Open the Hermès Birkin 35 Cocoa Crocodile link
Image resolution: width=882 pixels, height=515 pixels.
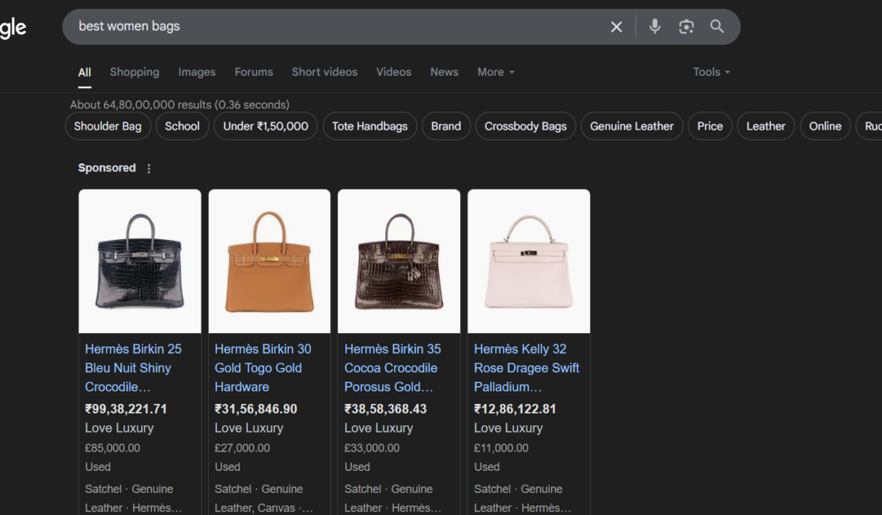point(392,368)
